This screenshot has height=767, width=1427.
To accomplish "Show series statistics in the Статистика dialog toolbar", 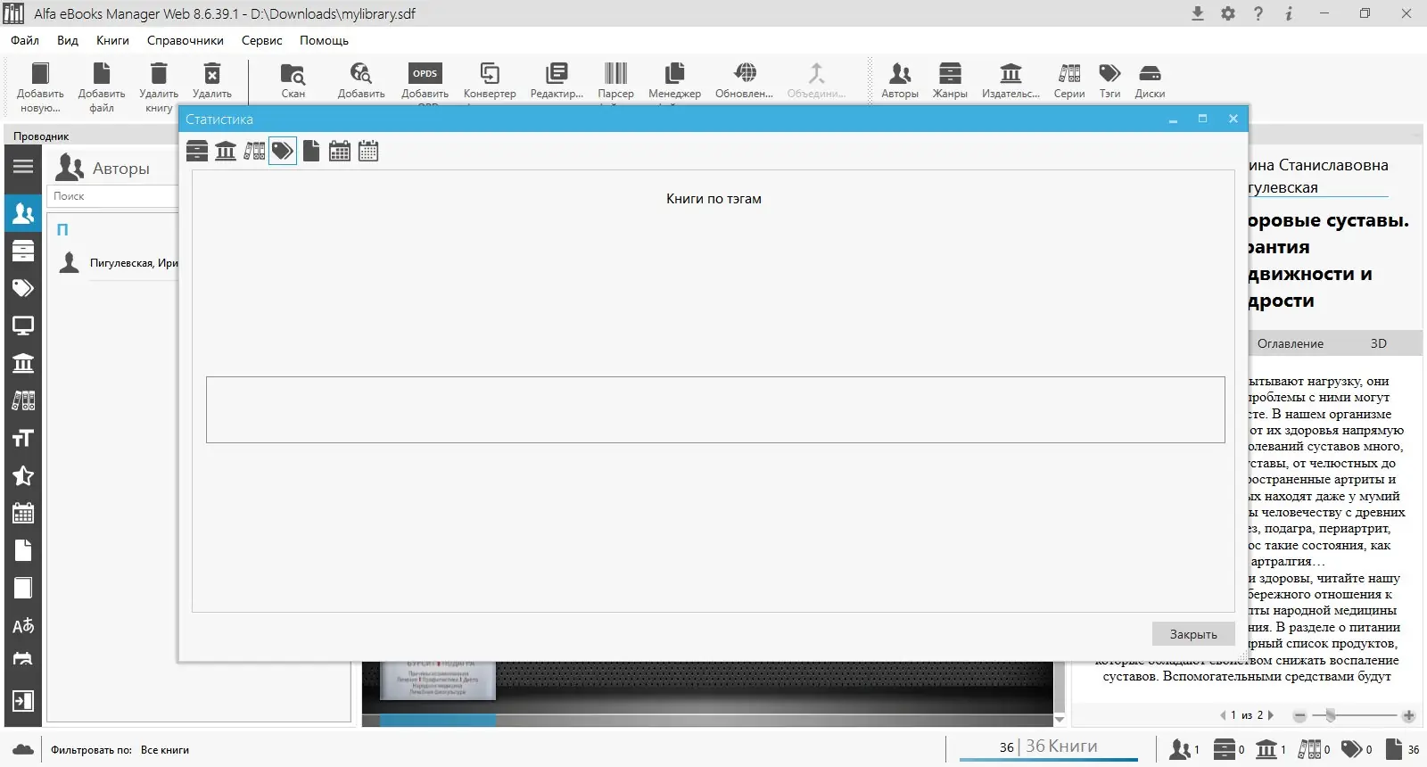I will point(254,151).
